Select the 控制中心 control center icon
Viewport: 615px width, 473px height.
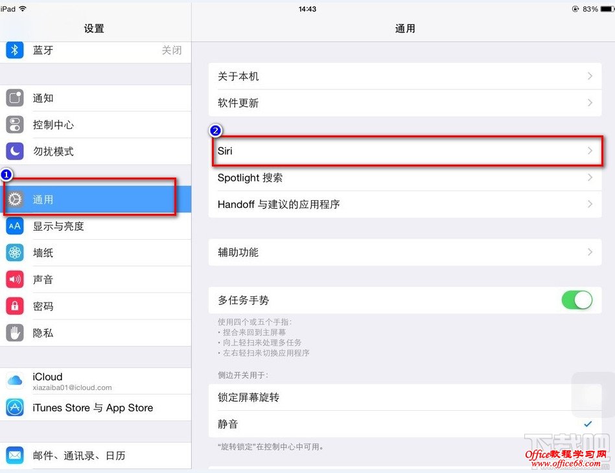coord(14,124)
